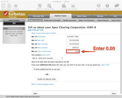Viewport: 122px width, 98px height.
Task: Select the Smart Check section
Action: point(116,20)
